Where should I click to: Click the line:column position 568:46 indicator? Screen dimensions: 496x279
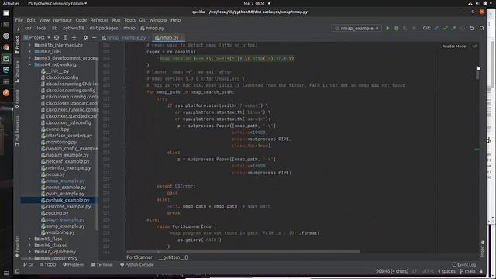(392, 271)
